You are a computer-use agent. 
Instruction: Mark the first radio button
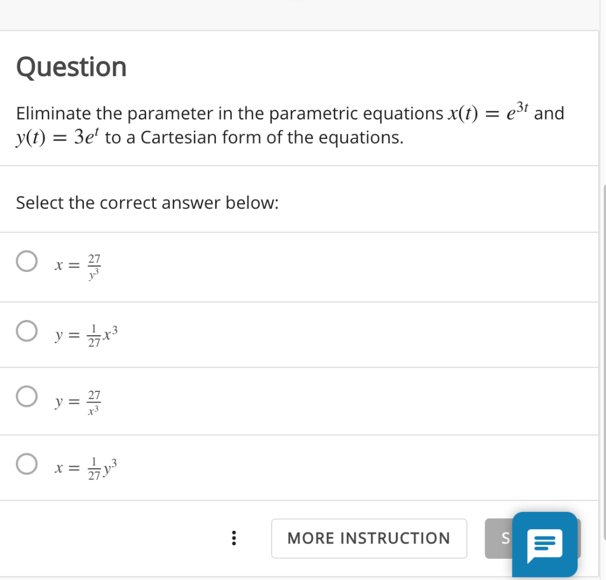[27, 260]
